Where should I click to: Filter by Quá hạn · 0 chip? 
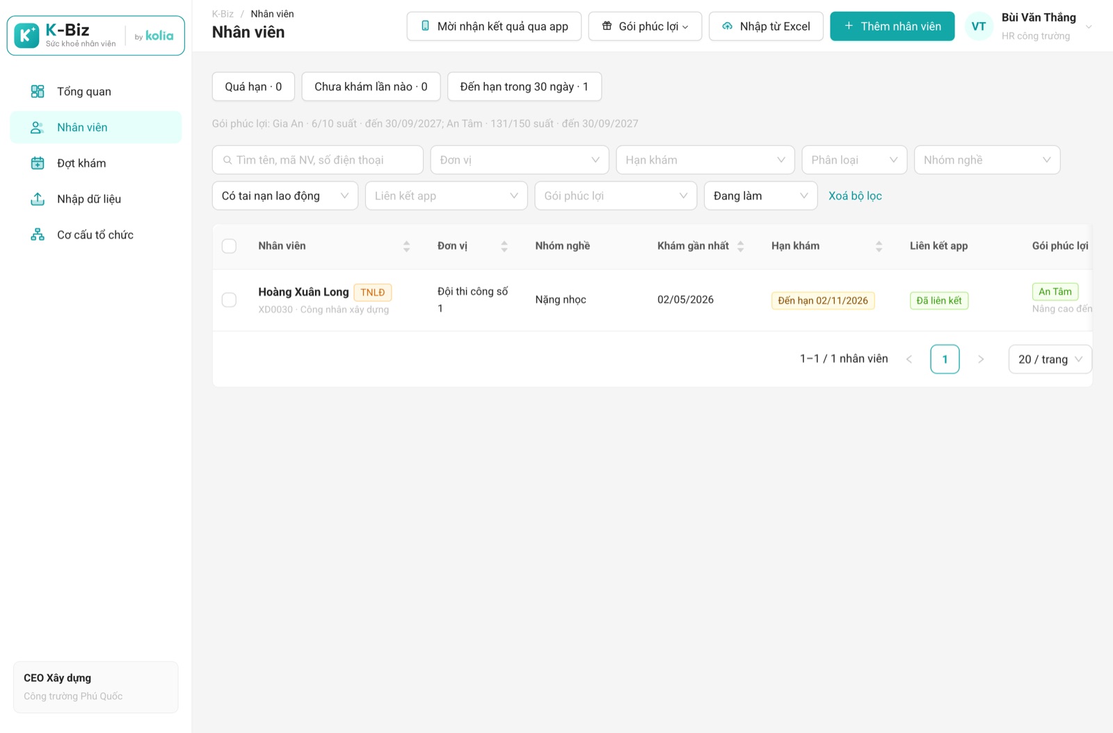(x=253, y=87)
